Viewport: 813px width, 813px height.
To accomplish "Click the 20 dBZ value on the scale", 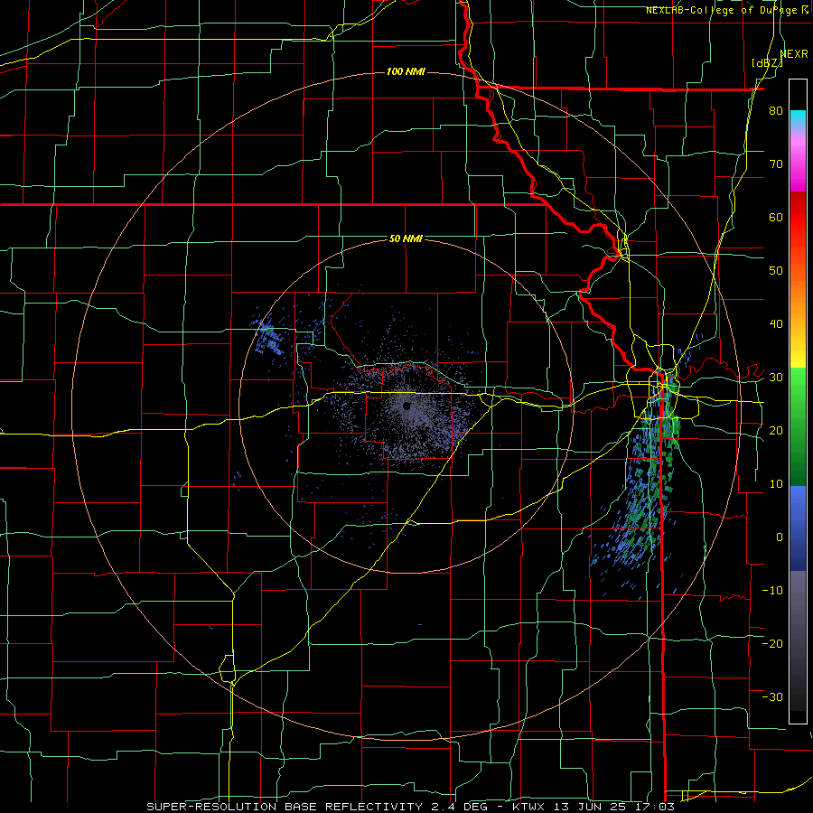I will 776,430.
